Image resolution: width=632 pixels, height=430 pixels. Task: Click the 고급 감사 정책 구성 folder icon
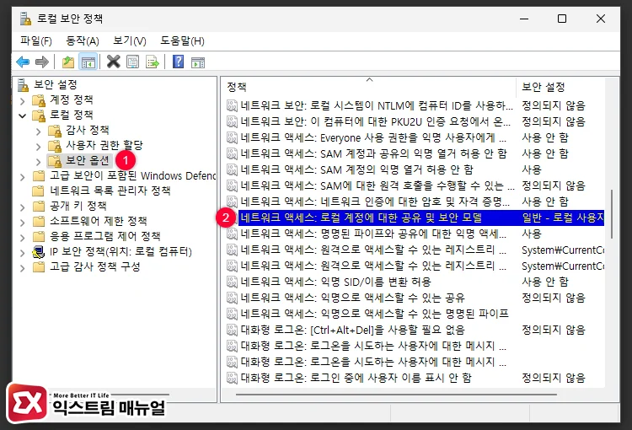[39, 267]
